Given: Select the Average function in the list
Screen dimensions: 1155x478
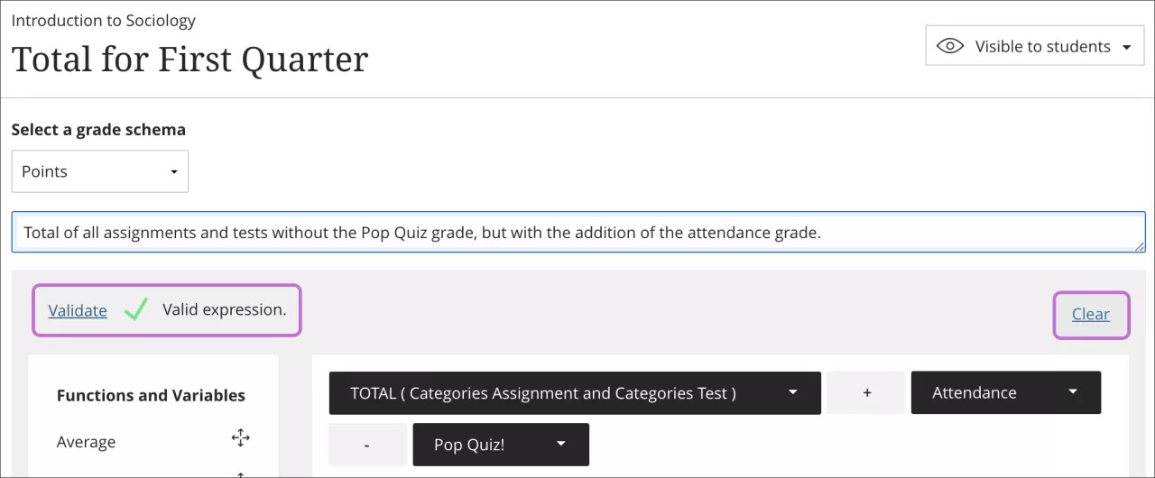Looking at the screenshot, I should (x=87, y=442).
